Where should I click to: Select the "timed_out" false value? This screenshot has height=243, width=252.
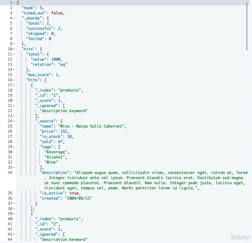pos(57,13)
